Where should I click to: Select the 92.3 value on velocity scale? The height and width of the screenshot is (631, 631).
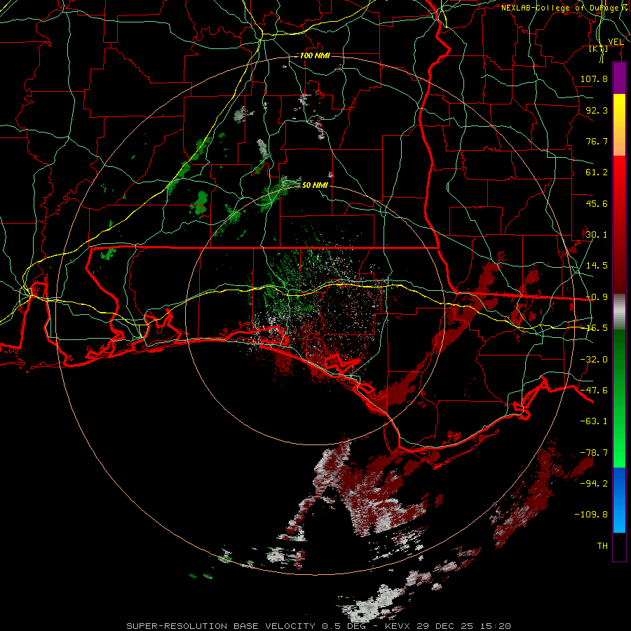click(x=597, y=110)
